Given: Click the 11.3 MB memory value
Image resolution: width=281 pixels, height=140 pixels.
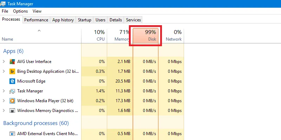Looking at the screenshot, I should tap(123, 91).
